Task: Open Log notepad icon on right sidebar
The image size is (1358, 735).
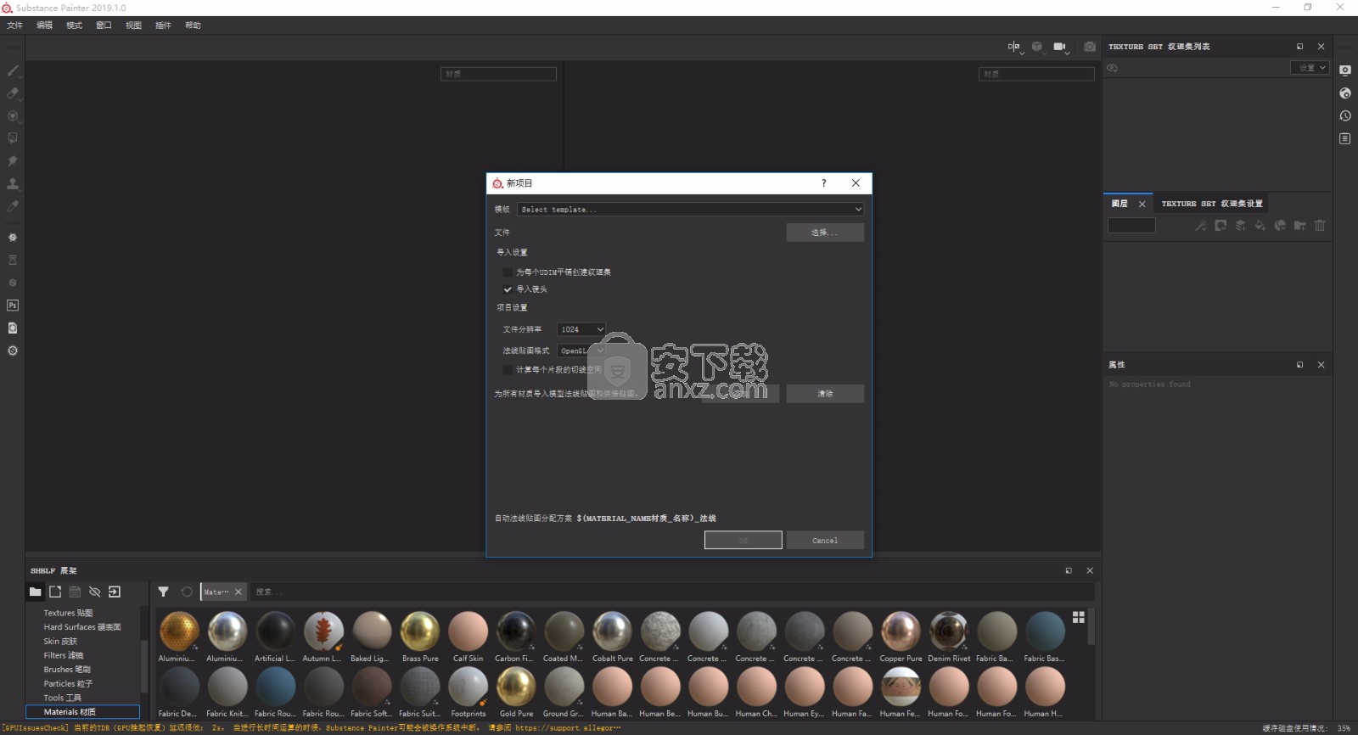Action: point(1345,138)
